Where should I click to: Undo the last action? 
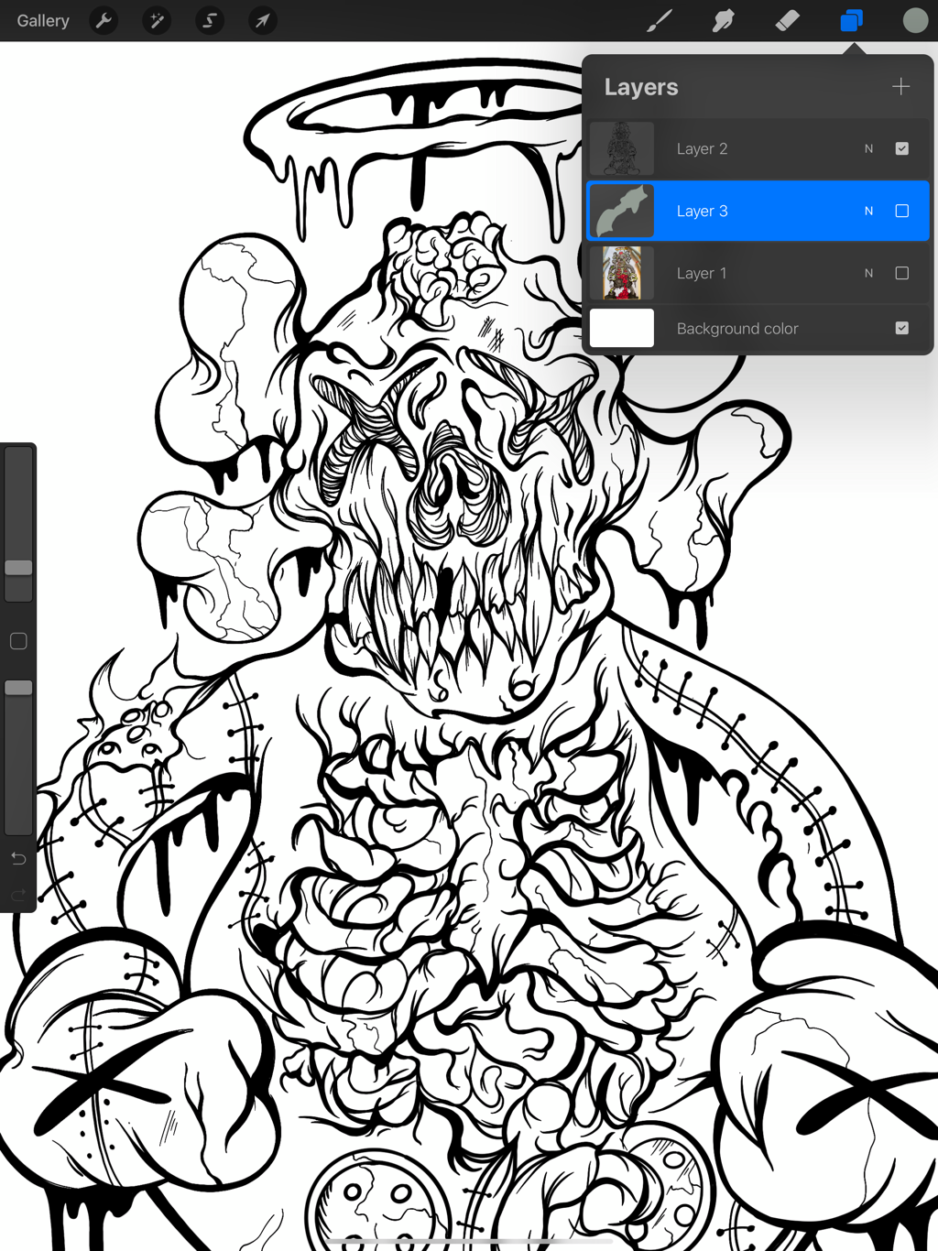click(18, 858)
